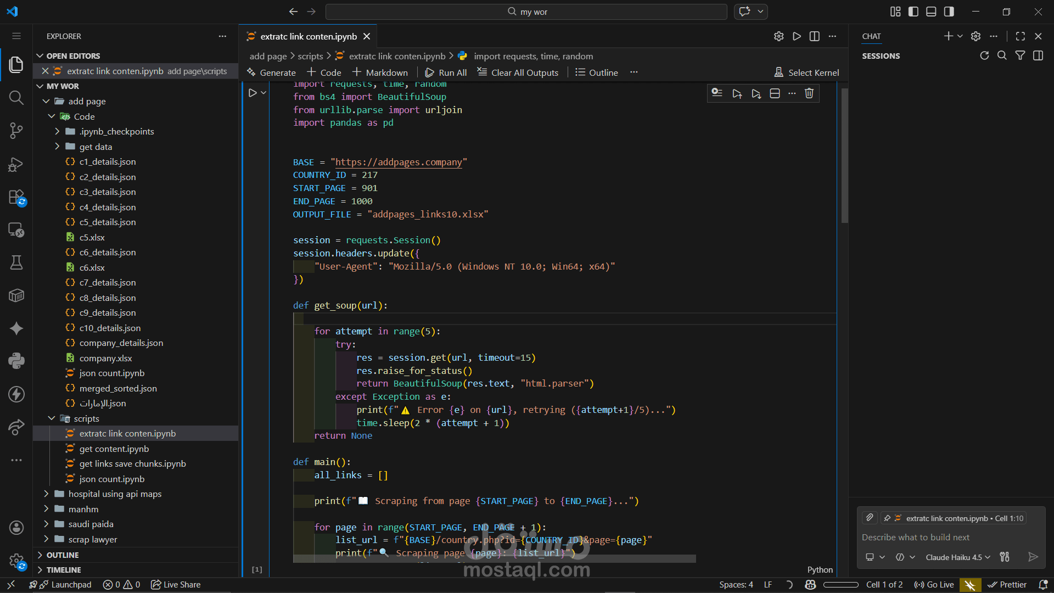Open the Claude Haiku 4.5 model dropdown
Screen dimensions: 1054x593
[x=957, y=557]
